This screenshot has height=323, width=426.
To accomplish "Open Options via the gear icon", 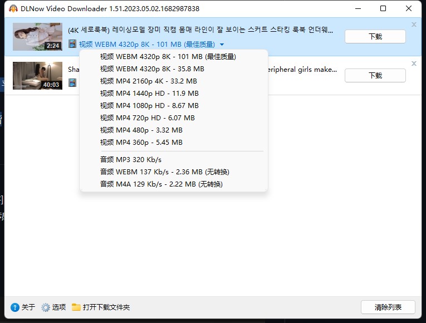I will tap(45, 307).
